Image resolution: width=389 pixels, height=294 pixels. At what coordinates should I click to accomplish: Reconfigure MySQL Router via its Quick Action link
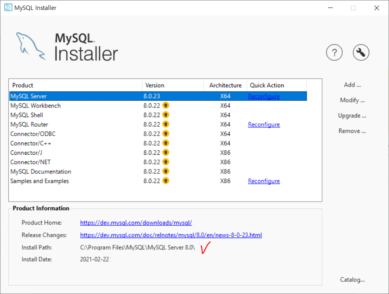(264, 125)
